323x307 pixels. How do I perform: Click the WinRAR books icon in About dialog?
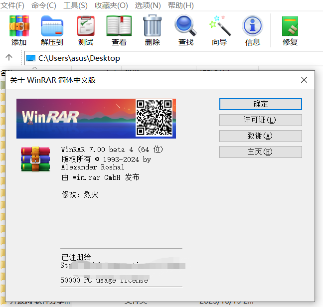35,159
